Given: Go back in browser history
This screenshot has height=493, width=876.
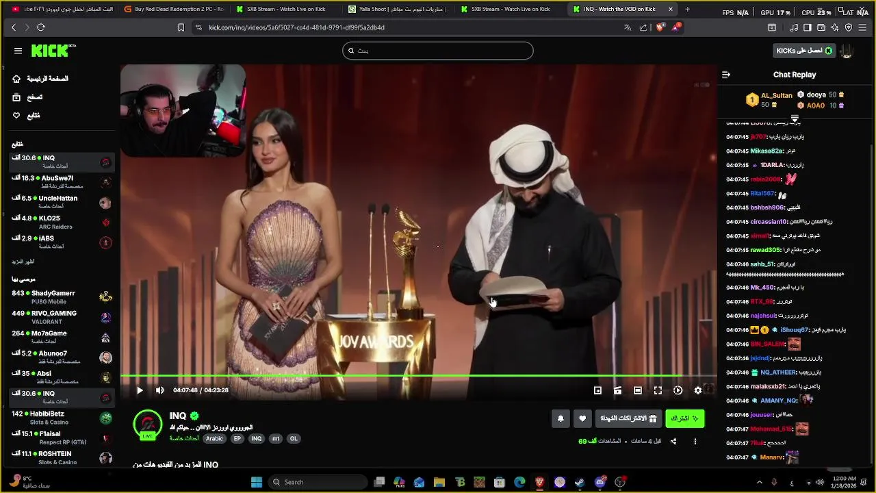Looking at the screenshot, I should [x=14, y=27].
